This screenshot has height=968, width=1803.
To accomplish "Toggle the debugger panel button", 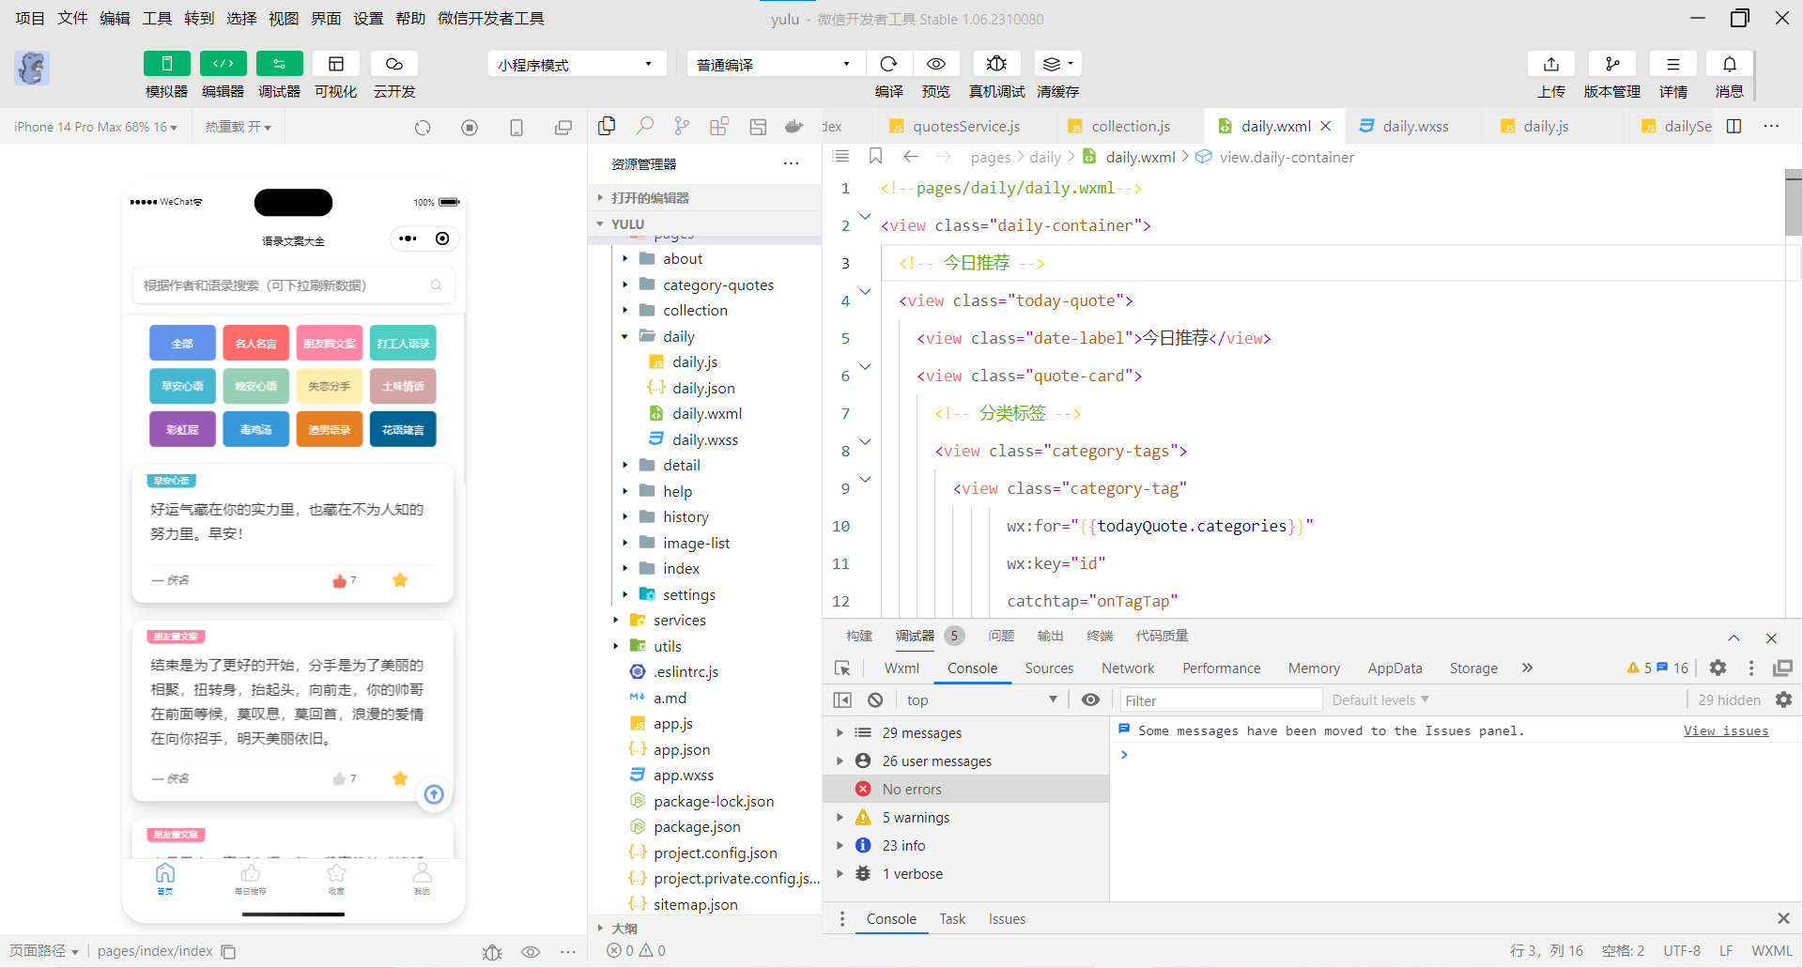I will point(279,64).
